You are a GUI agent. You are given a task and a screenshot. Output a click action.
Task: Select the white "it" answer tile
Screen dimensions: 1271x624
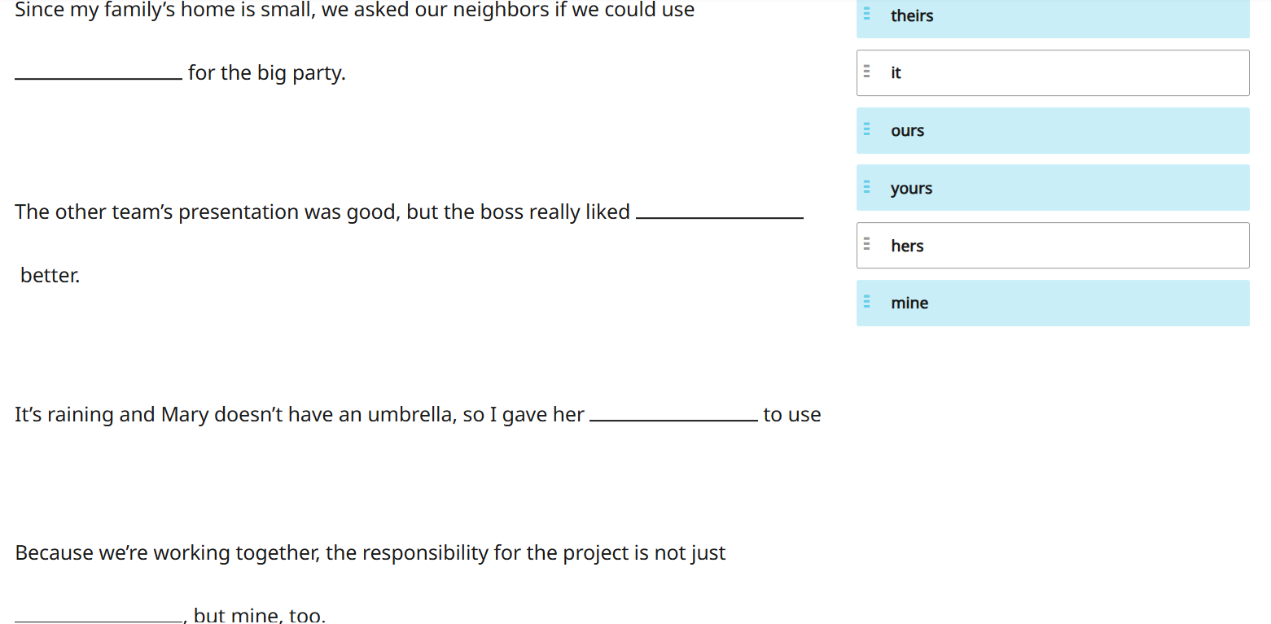click(1052, 73)
